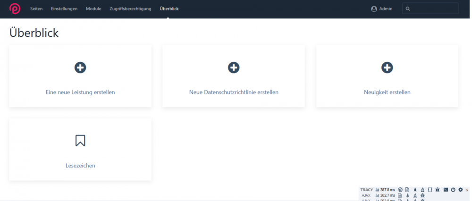Open the Seiten menu
472x201 pixels.
[x=36, y=8]
